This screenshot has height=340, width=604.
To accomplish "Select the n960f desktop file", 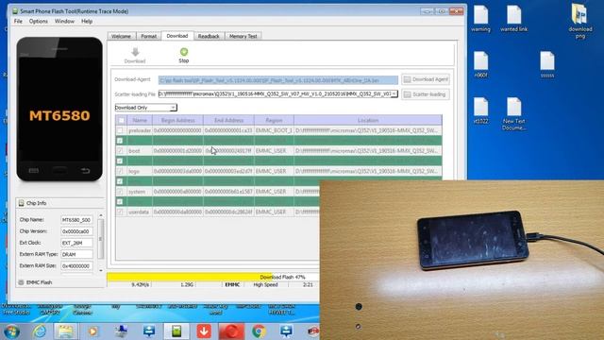I will (x=480, y=65).
